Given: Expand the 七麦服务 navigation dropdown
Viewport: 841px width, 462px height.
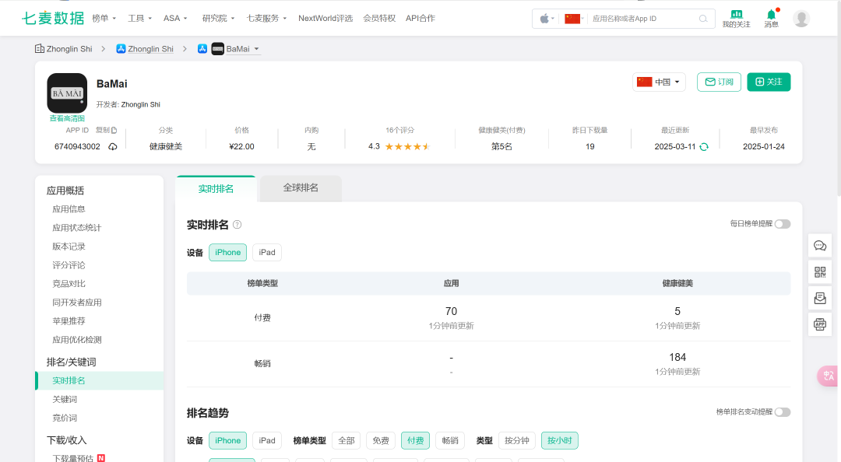Looking at the screenshot, I should [266, 18].
